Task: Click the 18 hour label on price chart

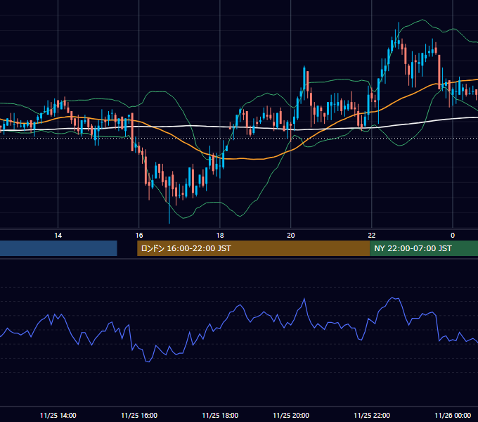Action: click(220, 236)
